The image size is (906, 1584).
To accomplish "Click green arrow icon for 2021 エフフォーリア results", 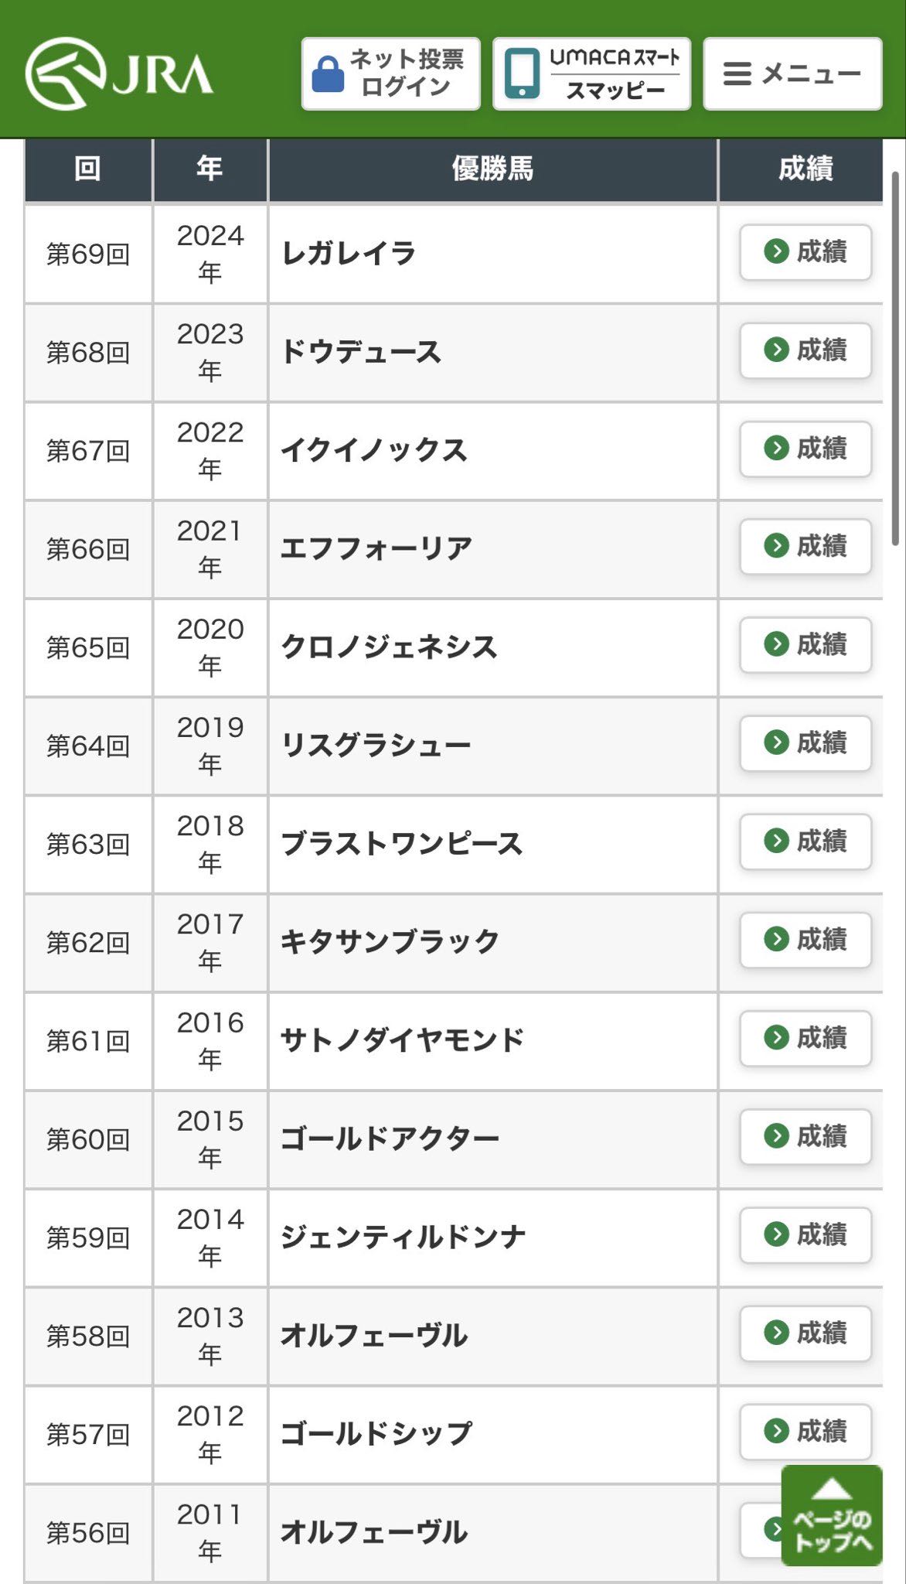I will point(776,546).
